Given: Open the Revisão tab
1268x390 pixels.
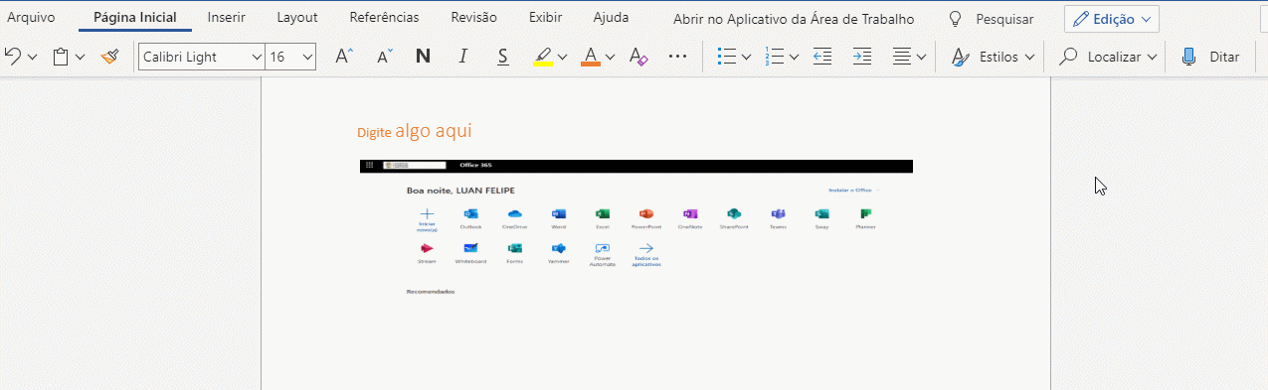Looking at the screenshot, I should 474,18.
